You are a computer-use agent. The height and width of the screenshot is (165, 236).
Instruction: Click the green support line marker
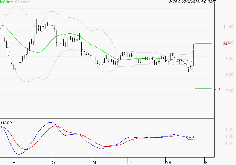coord(203,89)
